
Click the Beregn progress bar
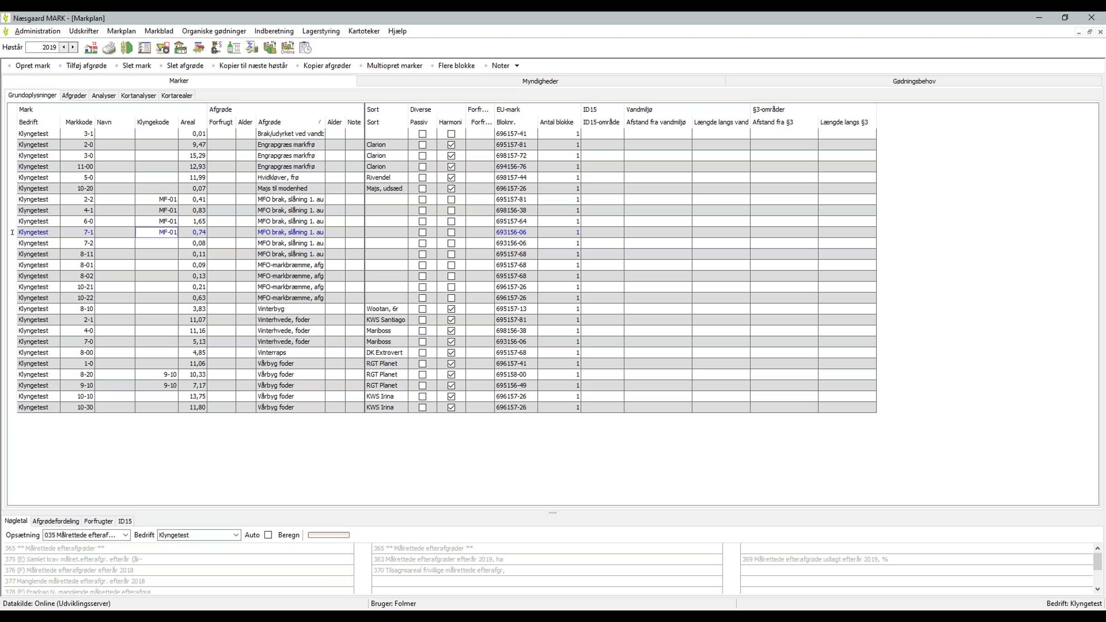[x=329, y=535]
